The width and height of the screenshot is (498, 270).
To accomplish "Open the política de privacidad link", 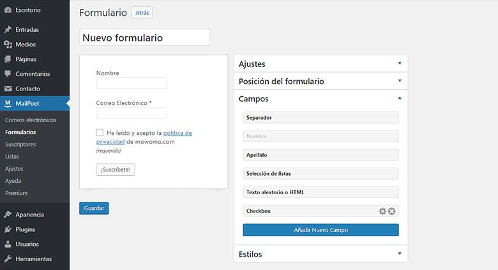I will click(144, 137).
